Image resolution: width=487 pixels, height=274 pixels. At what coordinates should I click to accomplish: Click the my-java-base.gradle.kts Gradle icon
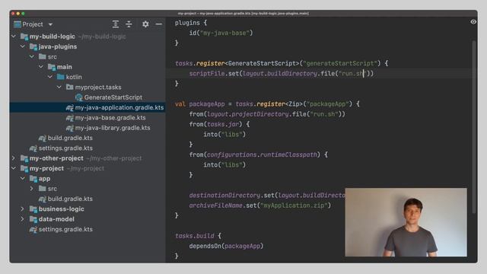pyautogui.click(x=69, y=118)
